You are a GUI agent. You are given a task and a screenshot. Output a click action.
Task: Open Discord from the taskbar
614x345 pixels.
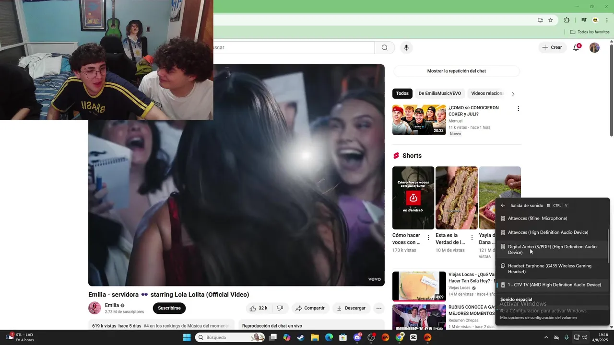pyautogui.click(x=357, y=337)
